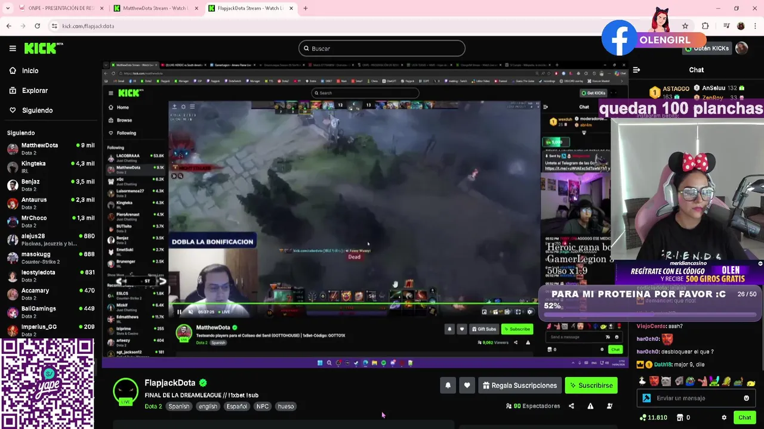Open chat settings gear icon
This screenshot has height=429, width=764.
724,418
